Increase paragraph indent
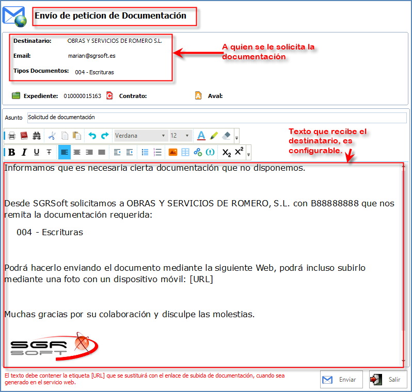Viewport: 412px width, 392px height. (130, 152)
